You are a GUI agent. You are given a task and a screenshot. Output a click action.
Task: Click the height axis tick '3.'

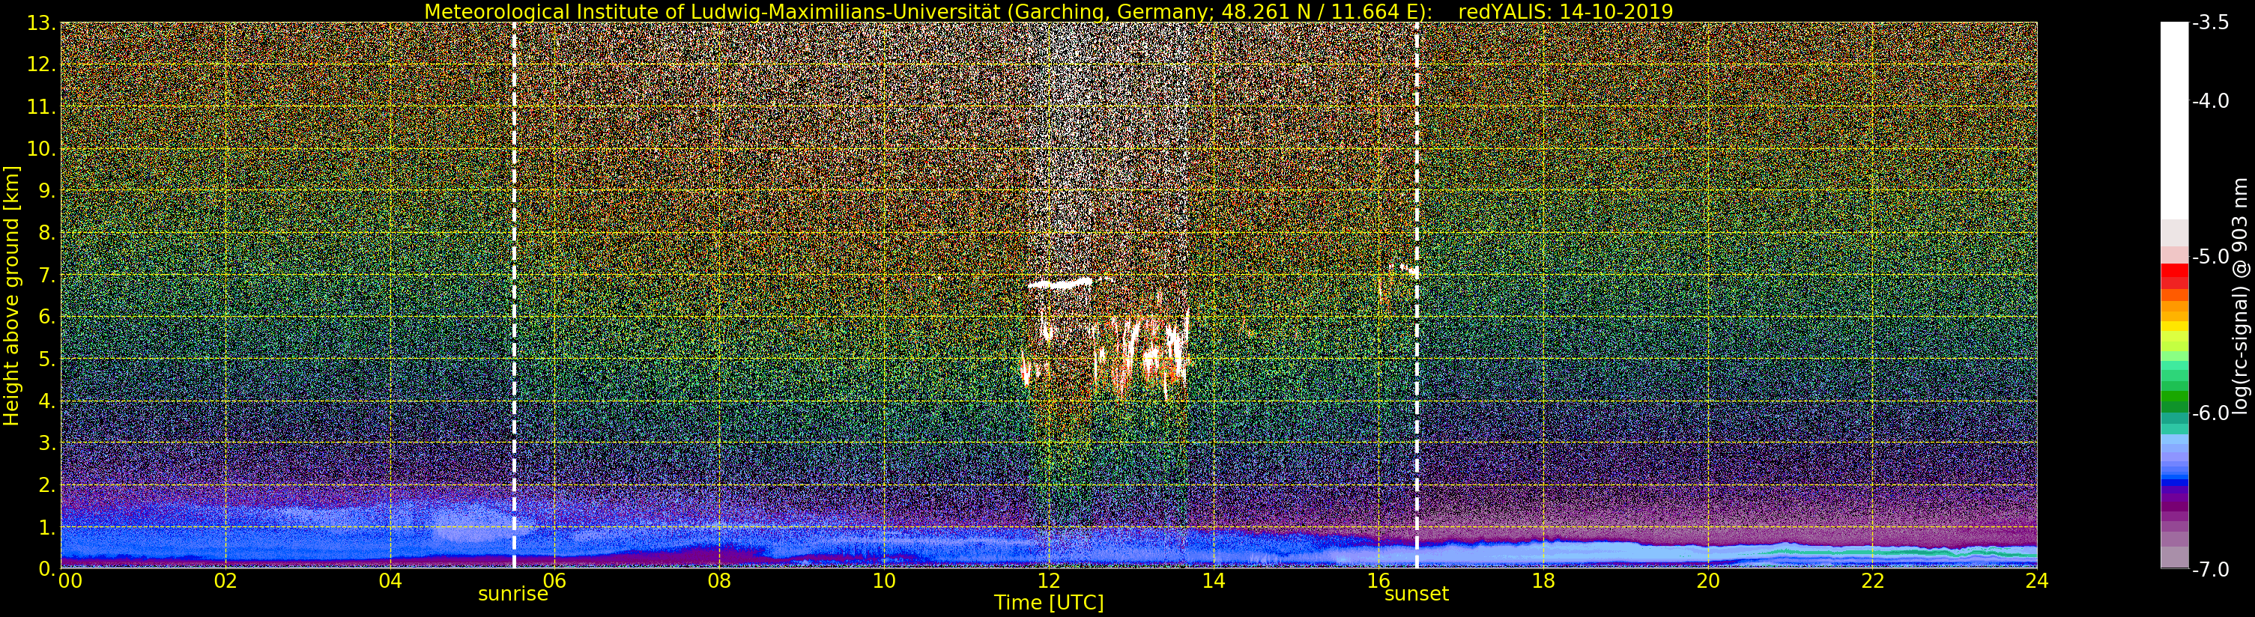(46, 443)
